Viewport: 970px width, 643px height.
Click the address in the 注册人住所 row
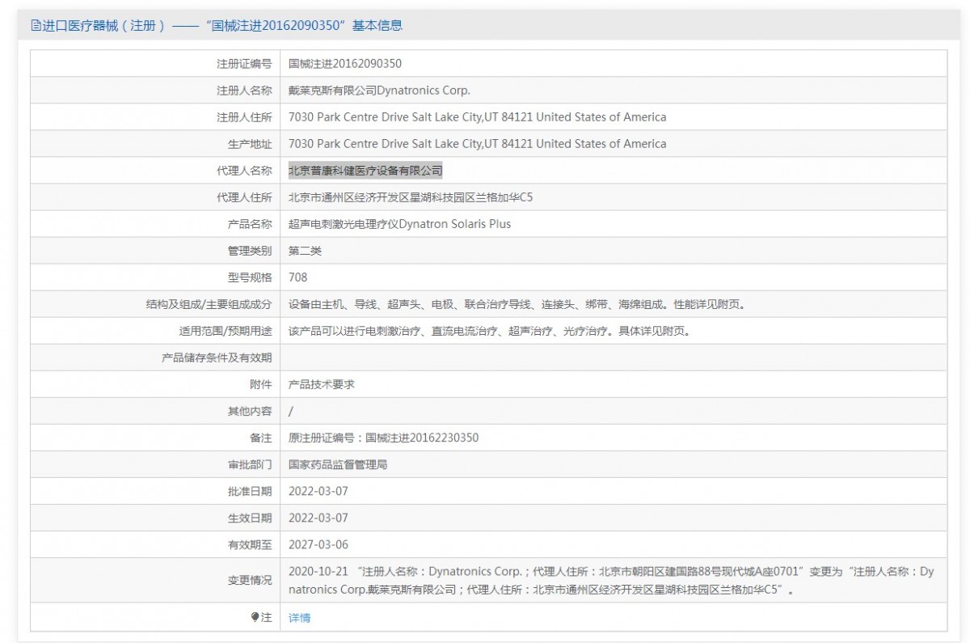click(478, 117)
